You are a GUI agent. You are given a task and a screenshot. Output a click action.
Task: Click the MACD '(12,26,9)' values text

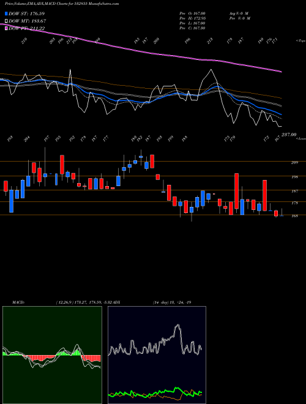[x=85, y=302]
